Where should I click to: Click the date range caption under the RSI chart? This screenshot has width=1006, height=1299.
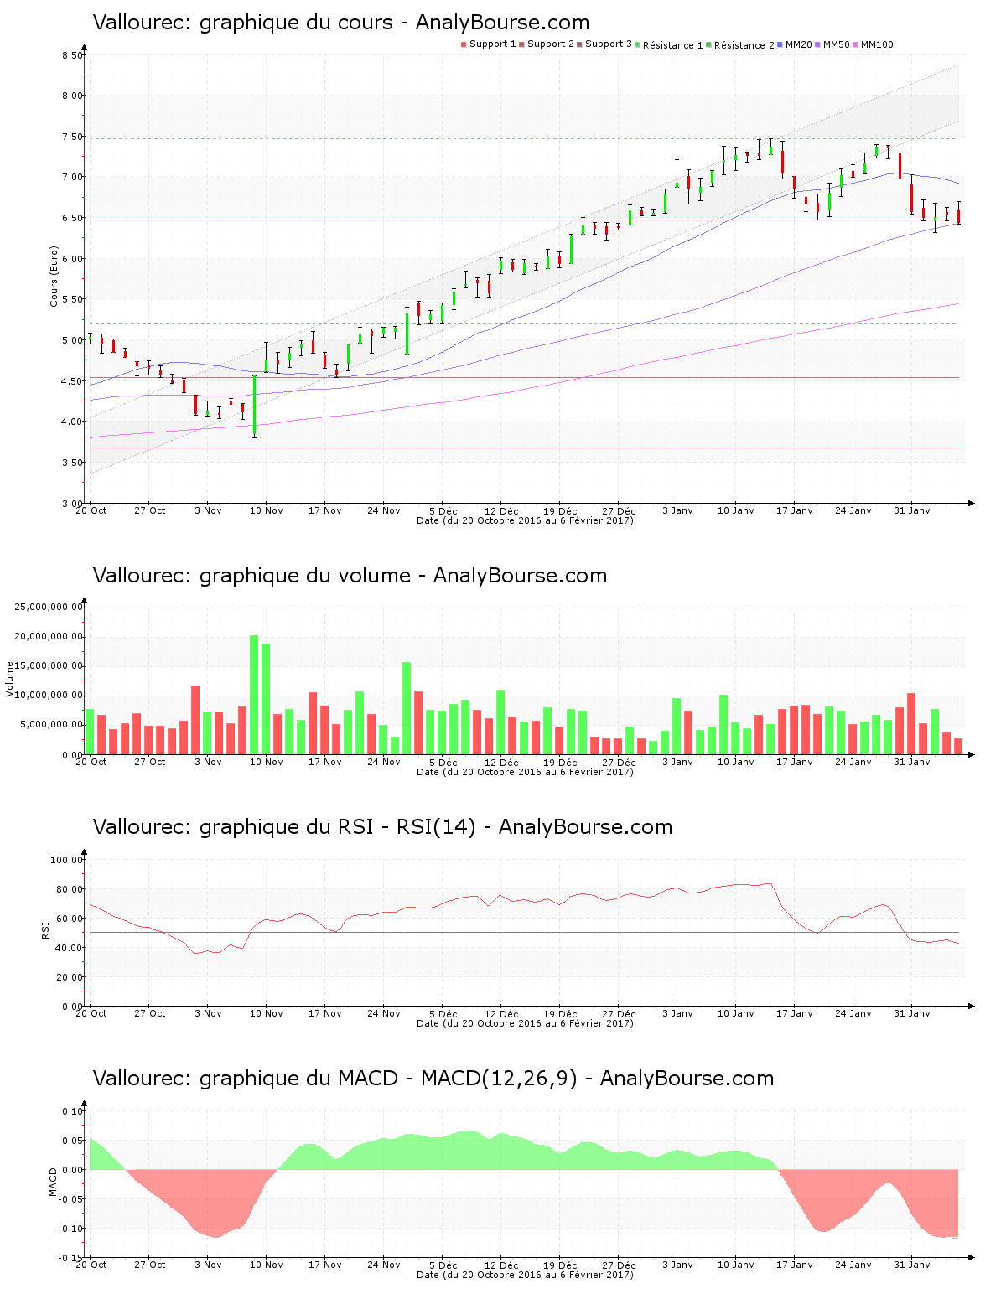coord(525,1023)
